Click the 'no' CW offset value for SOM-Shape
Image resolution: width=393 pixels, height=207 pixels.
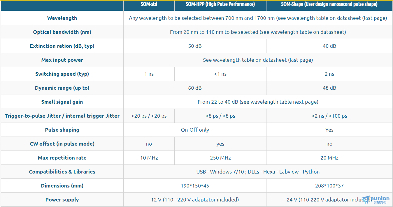329,144
